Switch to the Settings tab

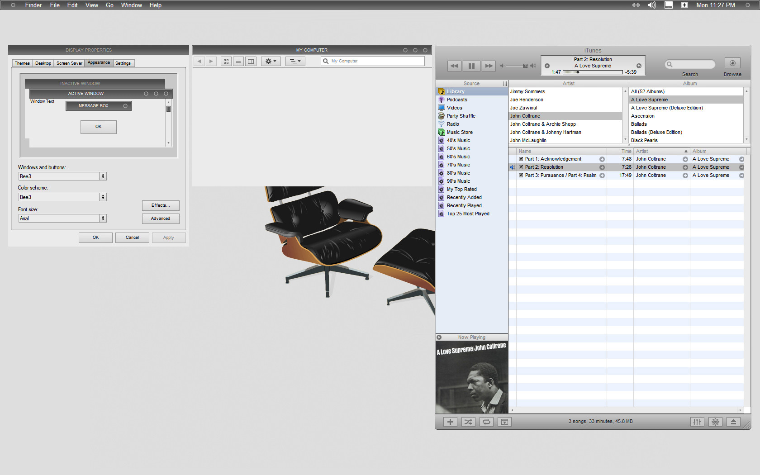(x=123, y=63)
